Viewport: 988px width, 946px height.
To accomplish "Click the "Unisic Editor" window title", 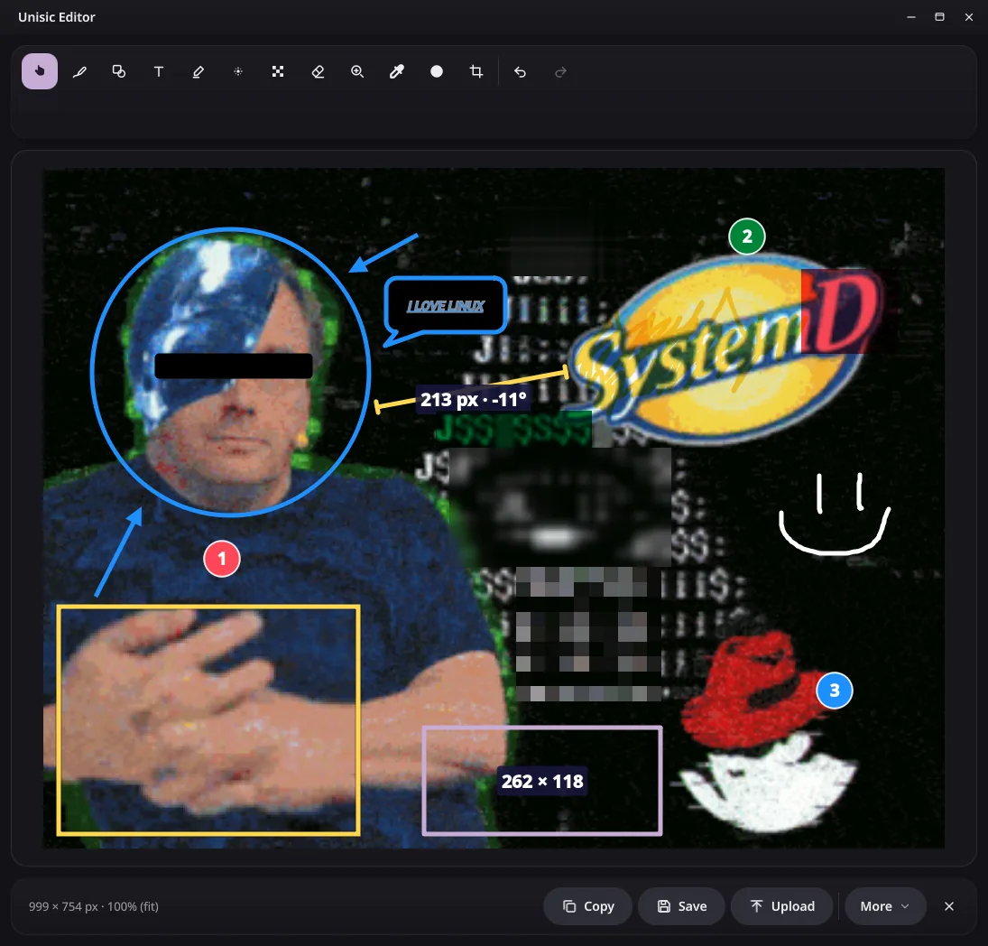I will [x=57, y=17].
